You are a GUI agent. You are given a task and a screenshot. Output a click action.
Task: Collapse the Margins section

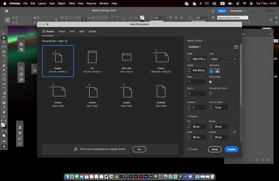point(188,116)
